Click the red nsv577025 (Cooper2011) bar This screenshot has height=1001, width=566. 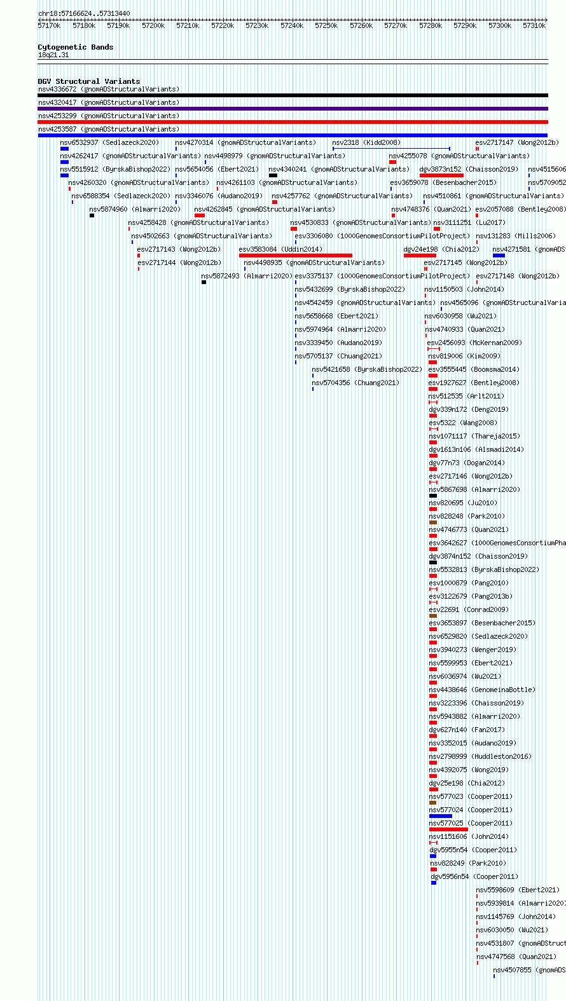coord(448,829)
